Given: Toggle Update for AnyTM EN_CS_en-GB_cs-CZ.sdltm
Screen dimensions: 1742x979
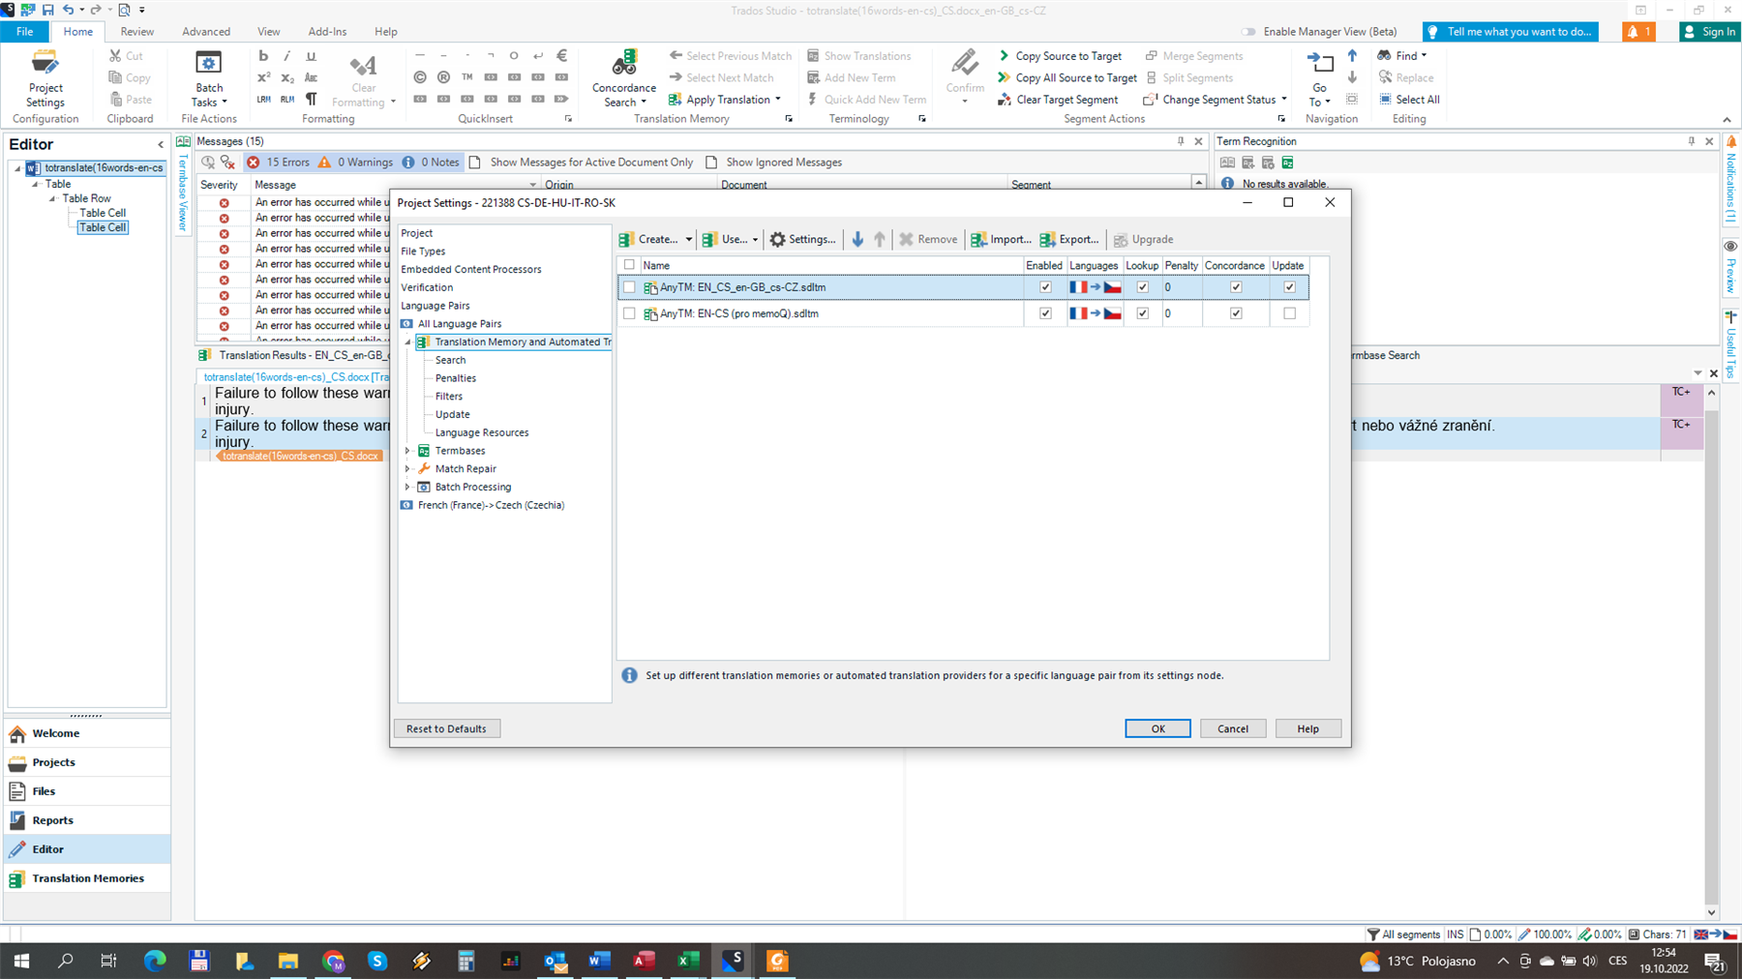Looking at the screenshot, I should (1289, 287).
